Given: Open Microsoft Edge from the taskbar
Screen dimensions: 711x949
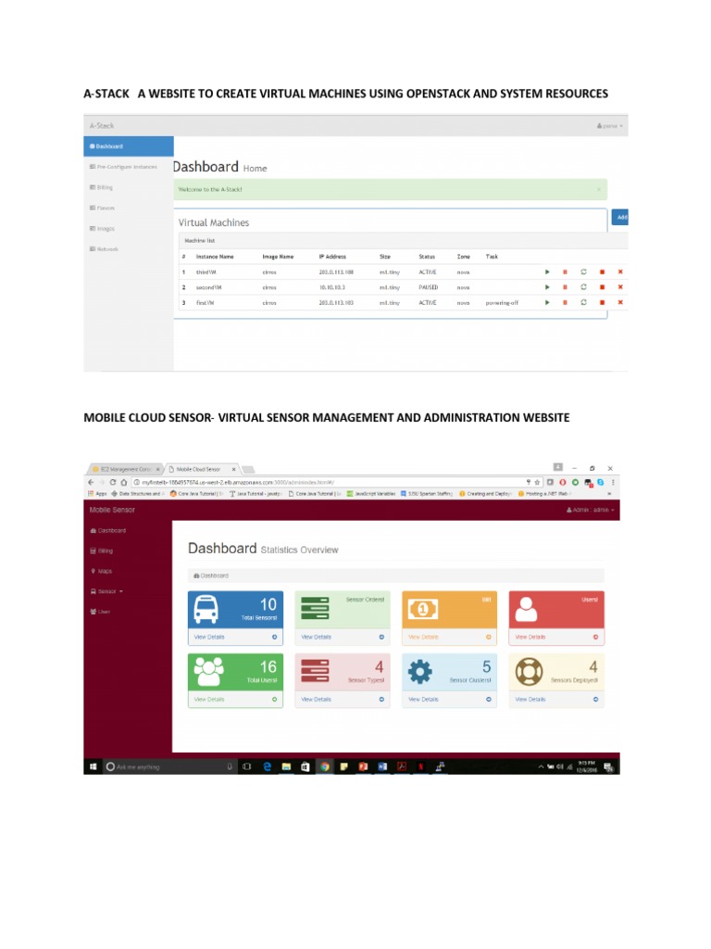Looking at the screenshot, I should click(x=268, y=766).
